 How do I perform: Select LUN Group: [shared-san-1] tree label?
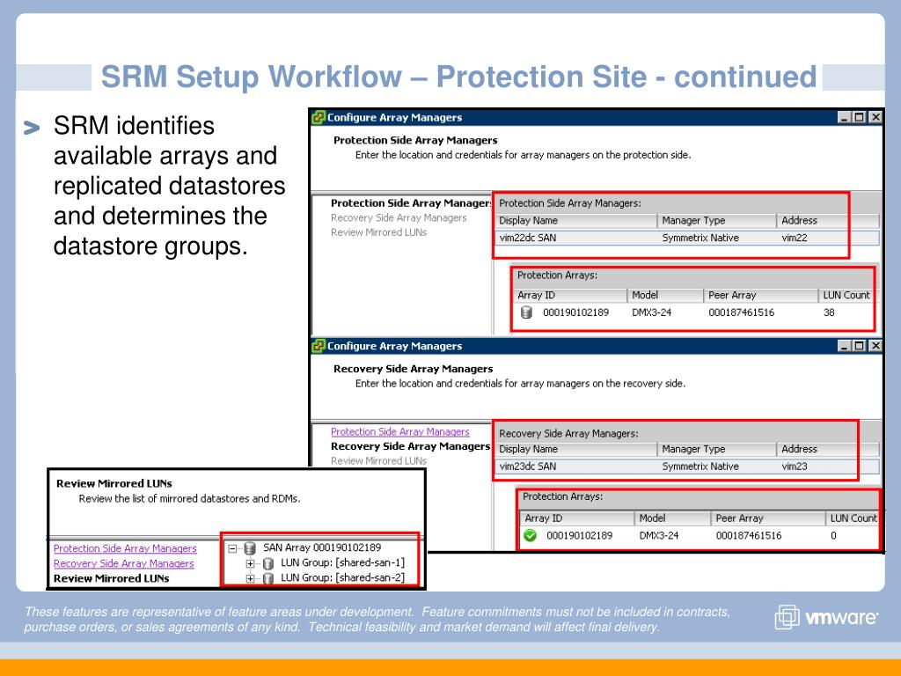click(342, 562)
